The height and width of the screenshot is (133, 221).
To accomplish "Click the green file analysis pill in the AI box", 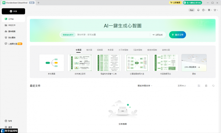I will [68, 35].
